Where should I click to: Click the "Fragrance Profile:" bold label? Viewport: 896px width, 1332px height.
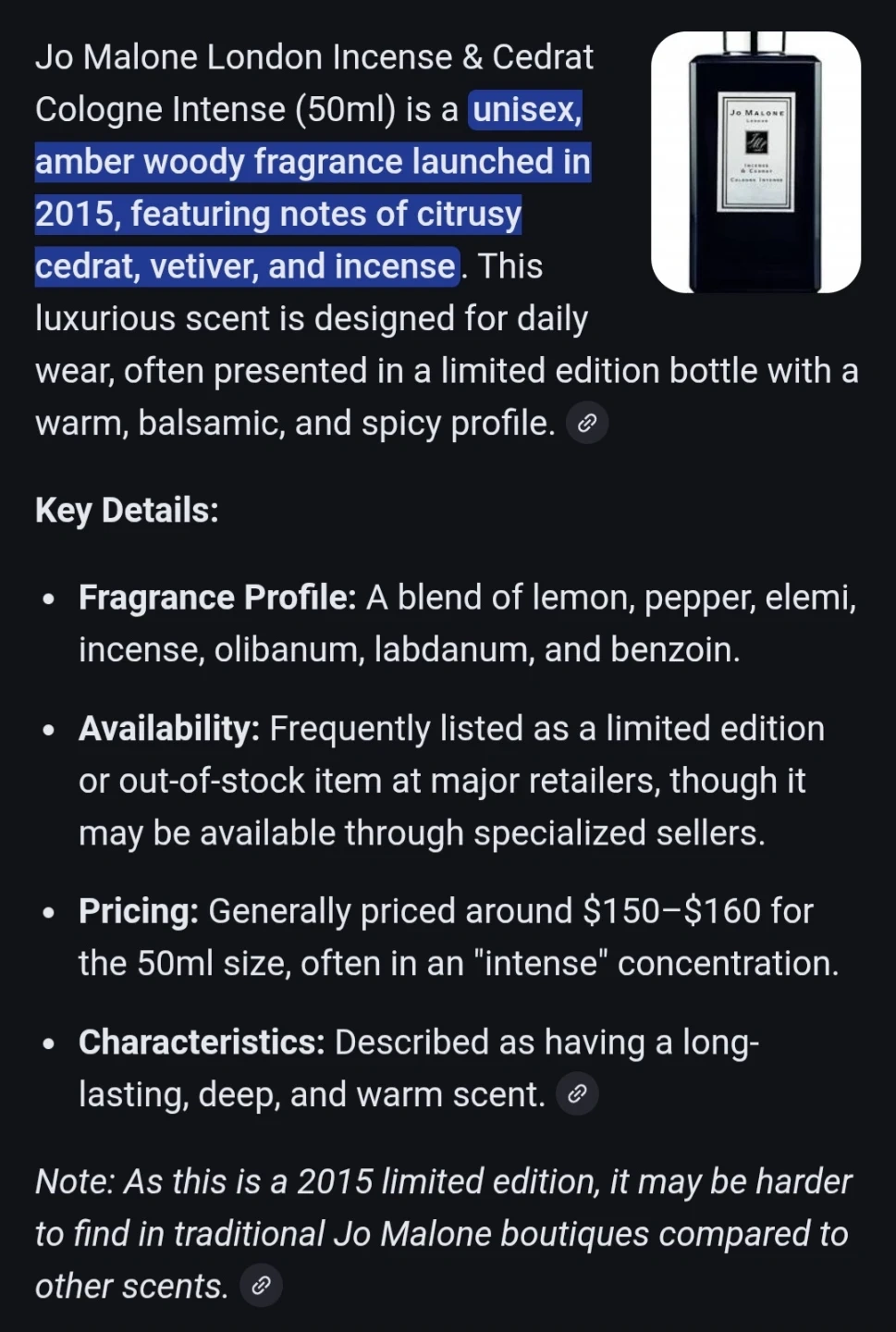point(217,598)
